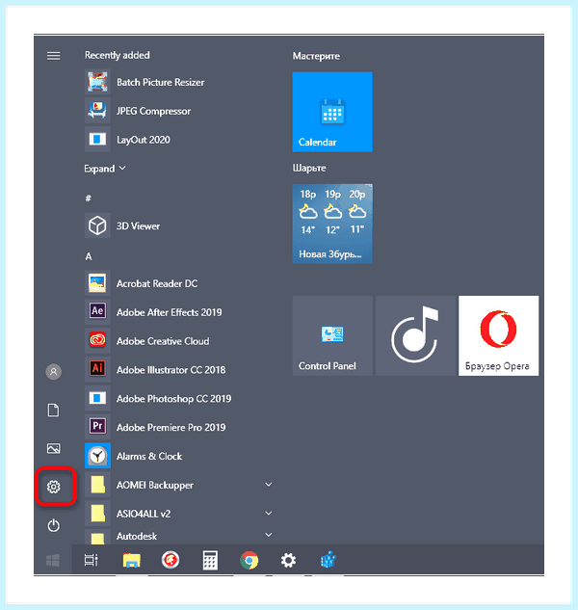Expand the Autodesk folder chevron
Screen dimensions: 578x610
pyautogui.click(x=269, y=535)
